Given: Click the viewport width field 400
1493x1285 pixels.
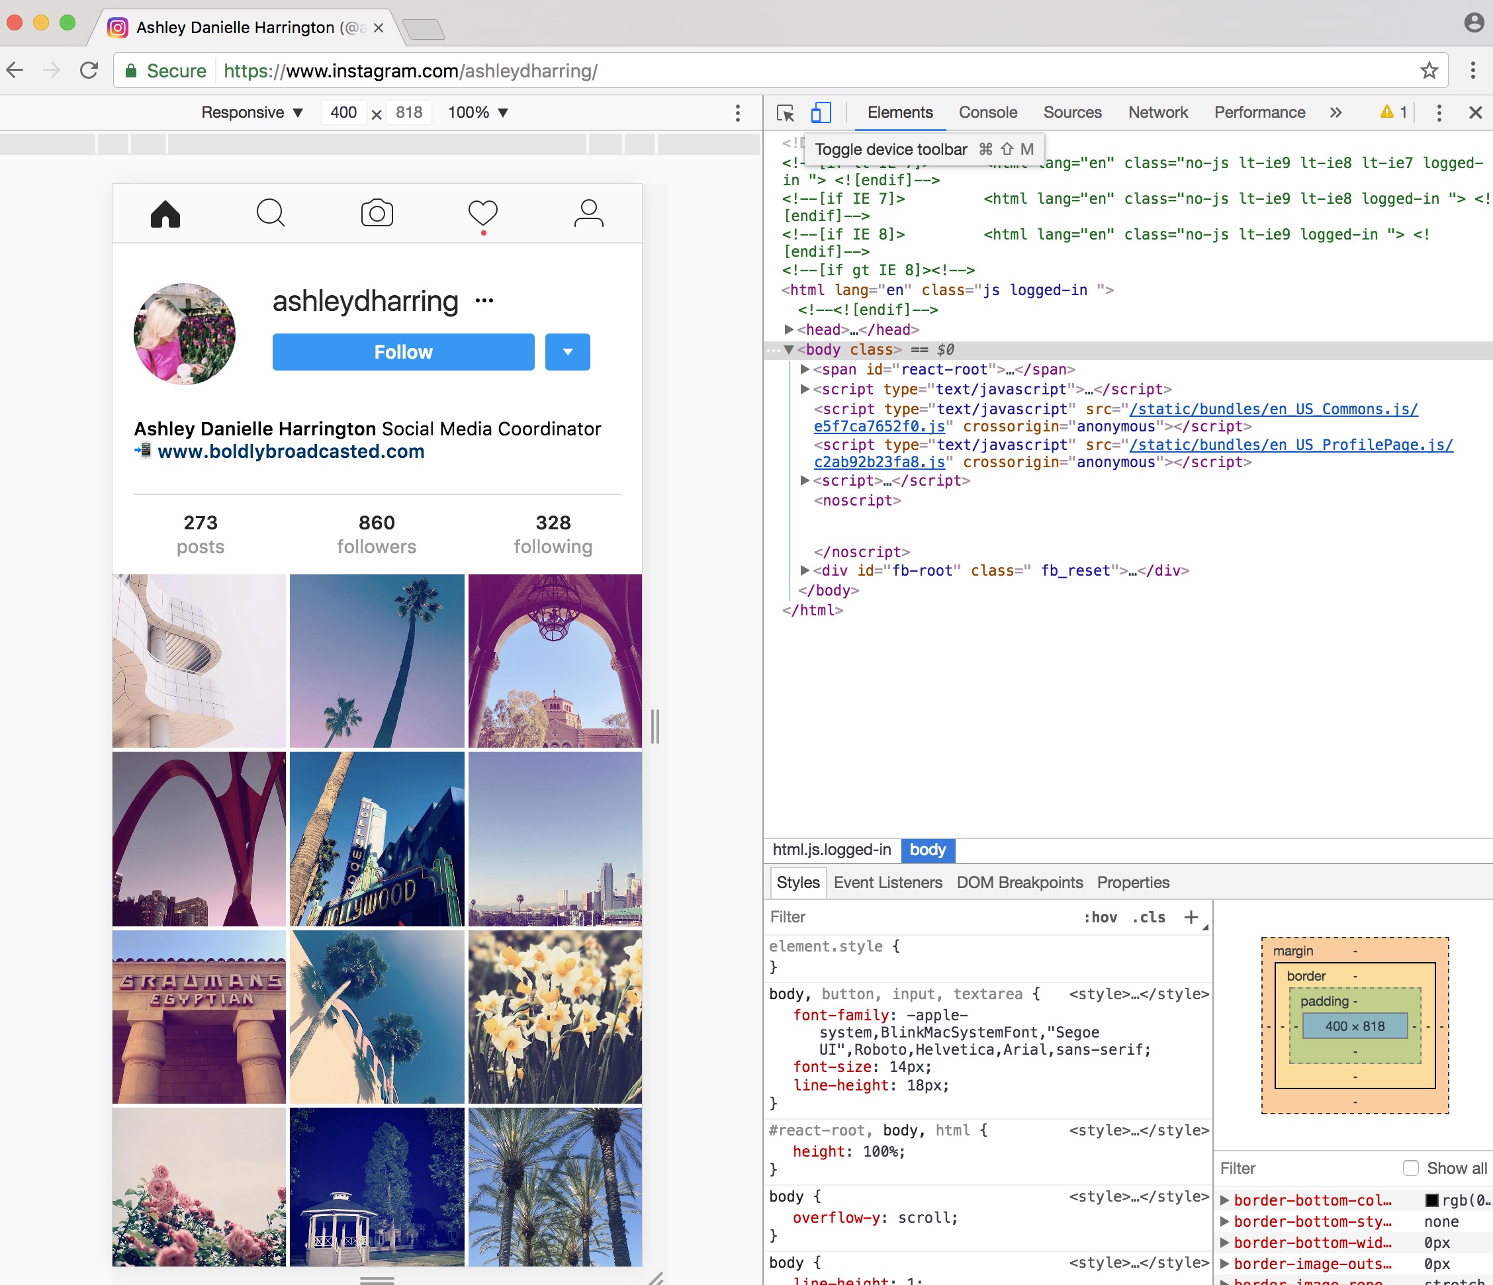Looking at the screenshot, I should click(x=343, y=112).
